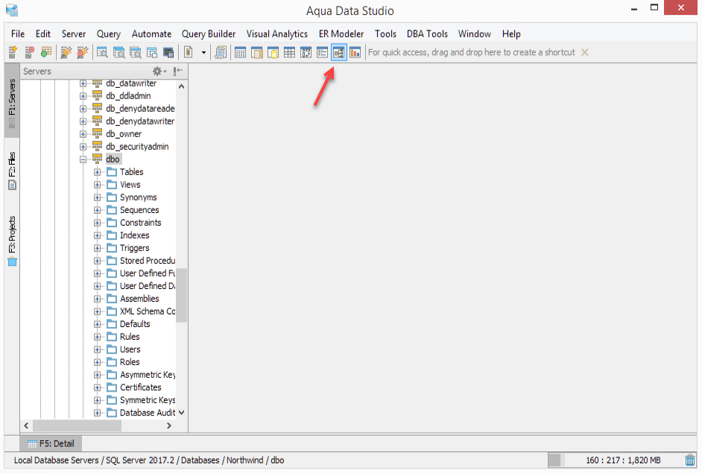The width and height of the screenshot is (702, 473).
Task: Select the db_securityadmin node
Action: [137, 146]
